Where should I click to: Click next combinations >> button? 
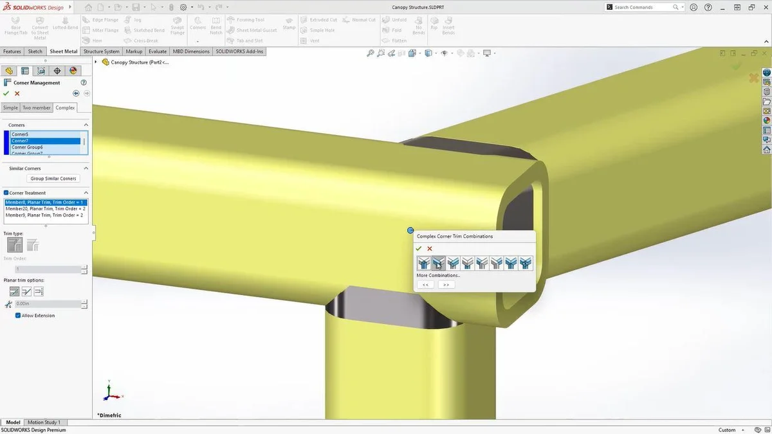(446, 284)
